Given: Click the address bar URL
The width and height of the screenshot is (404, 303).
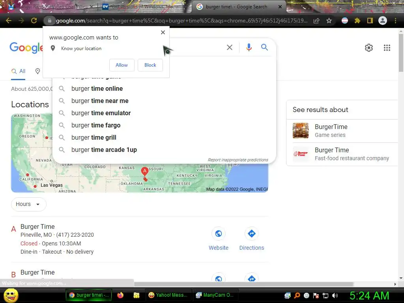Looking at the screenshot, I should [x=181, y=21].
